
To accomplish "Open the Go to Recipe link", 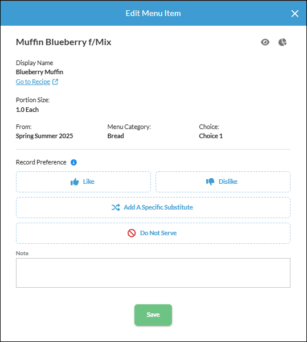I will pyautogui.click(x=33, y=82).
